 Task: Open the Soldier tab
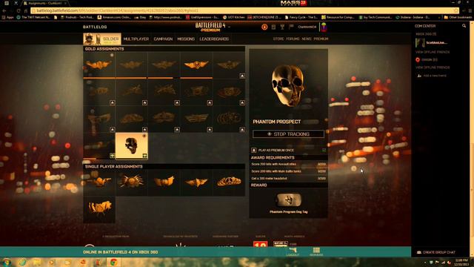tap(102, 39)
